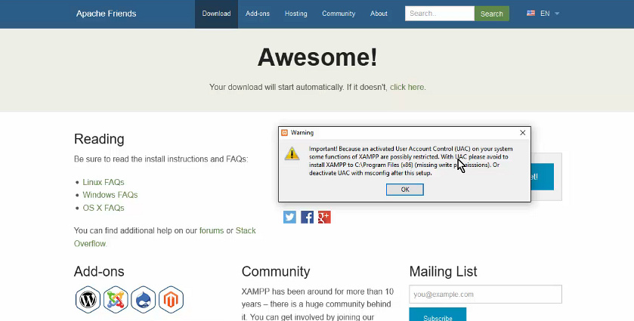The image size is (634, 321).
Task: Visit the forums link
Action: (x=212, y=230)
